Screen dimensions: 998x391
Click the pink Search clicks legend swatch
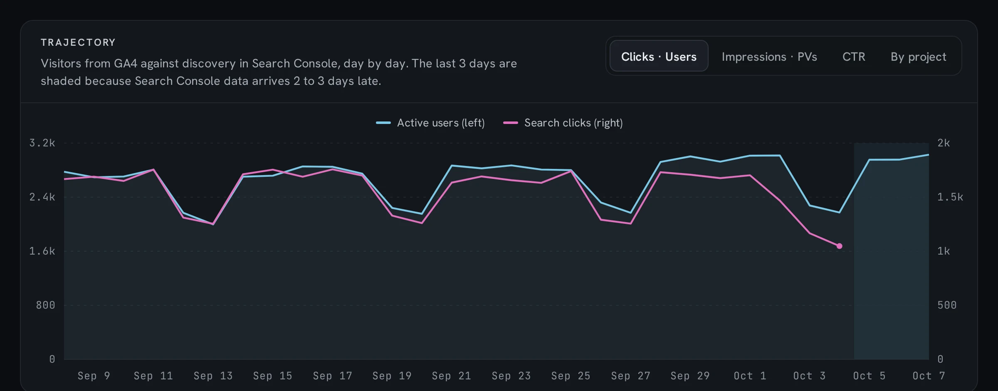[510, 123]
